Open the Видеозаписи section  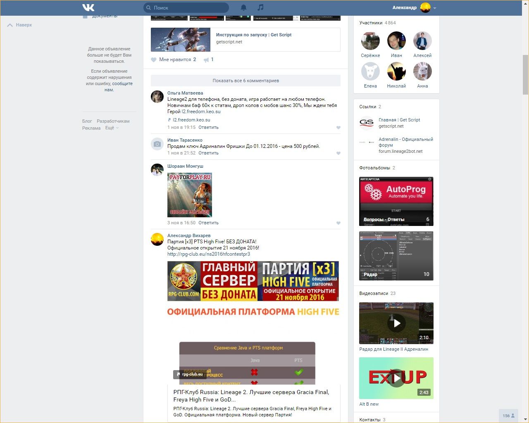(377, 293)
